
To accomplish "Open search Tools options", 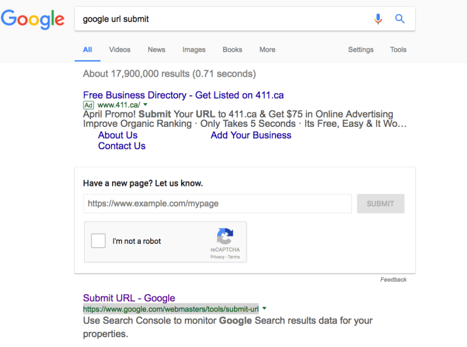I will [398, 50].
